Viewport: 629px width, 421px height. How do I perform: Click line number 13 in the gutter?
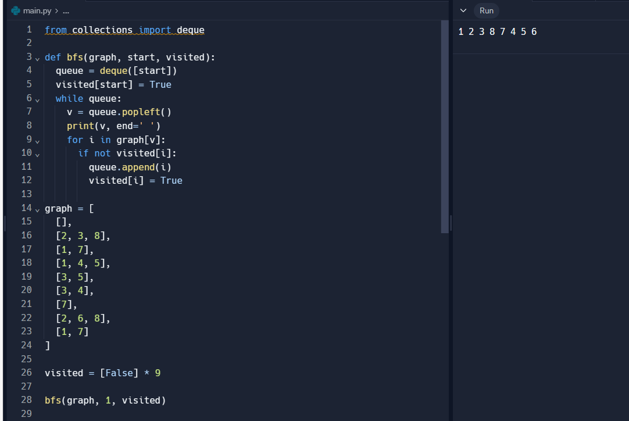[27, 194]
